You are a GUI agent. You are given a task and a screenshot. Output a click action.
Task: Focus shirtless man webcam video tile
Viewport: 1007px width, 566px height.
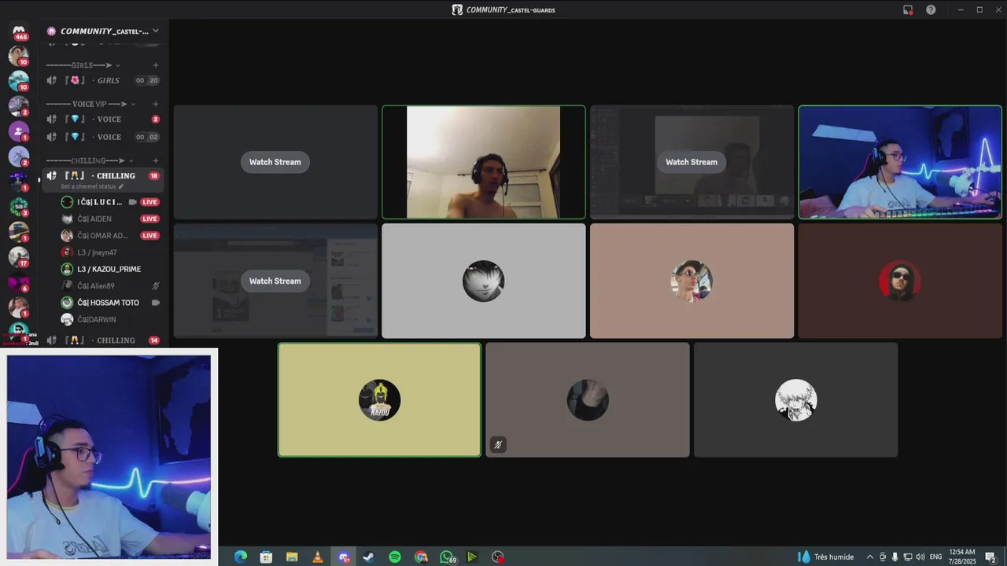(x=484, y=162)
